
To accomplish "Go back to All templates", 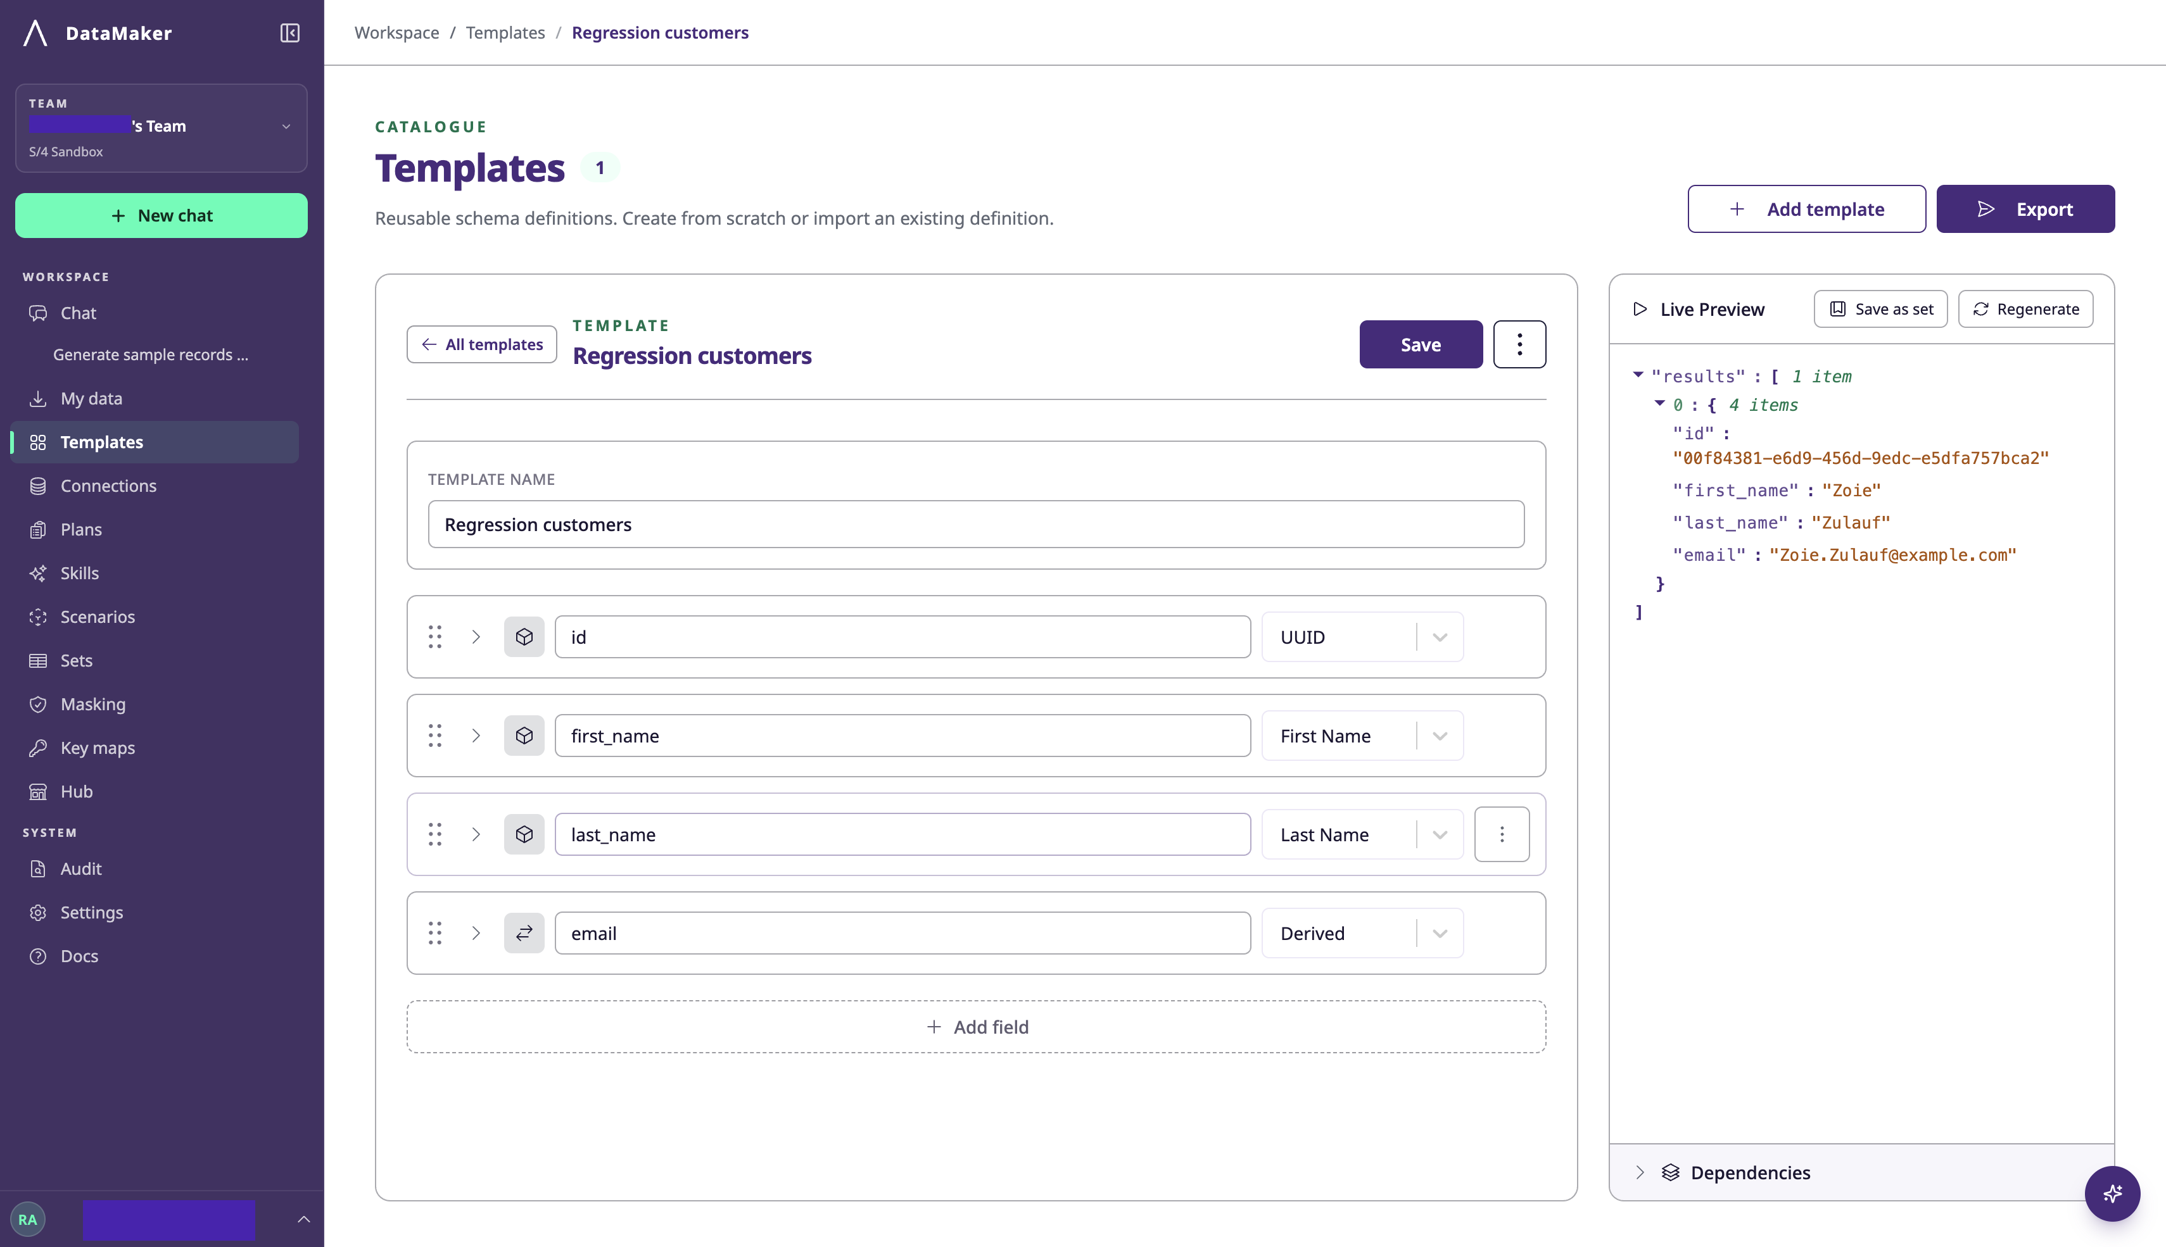I will tap(483, 344).
